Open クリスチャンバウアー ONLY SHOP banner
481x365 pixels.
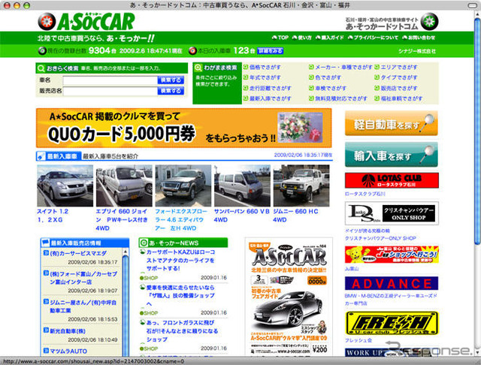click(x=392, y=213)
